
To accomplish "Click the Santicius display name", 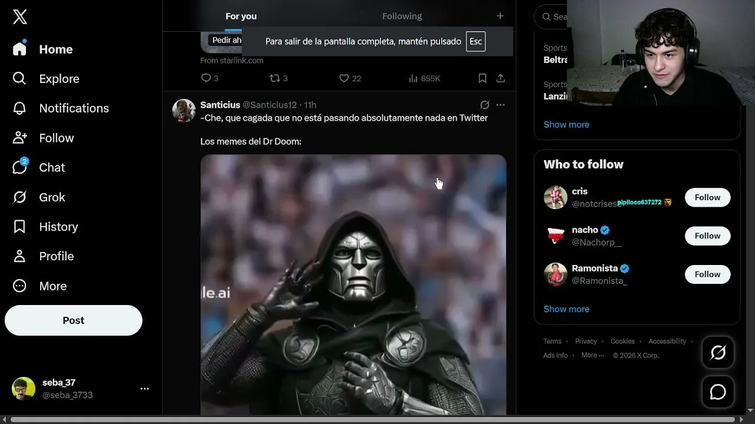I will (x=220, y=105).
